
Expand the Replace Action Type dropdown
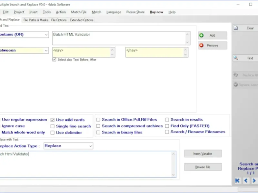click(90, 146)
